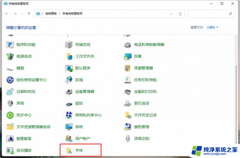Image resolution: width=240 pixels, height=158 pixels.
Task: Expand the chevron after 控制面板 breadcrumb
Action: click(60, 13)
